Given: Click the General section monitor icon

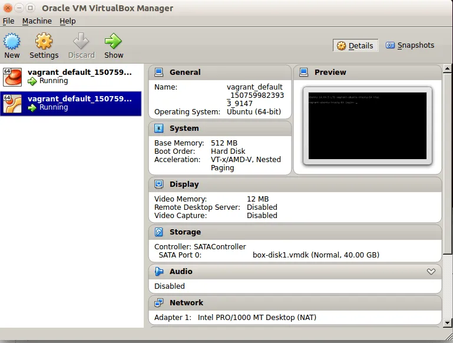Looking at the screenshot, I should [158, 72].
